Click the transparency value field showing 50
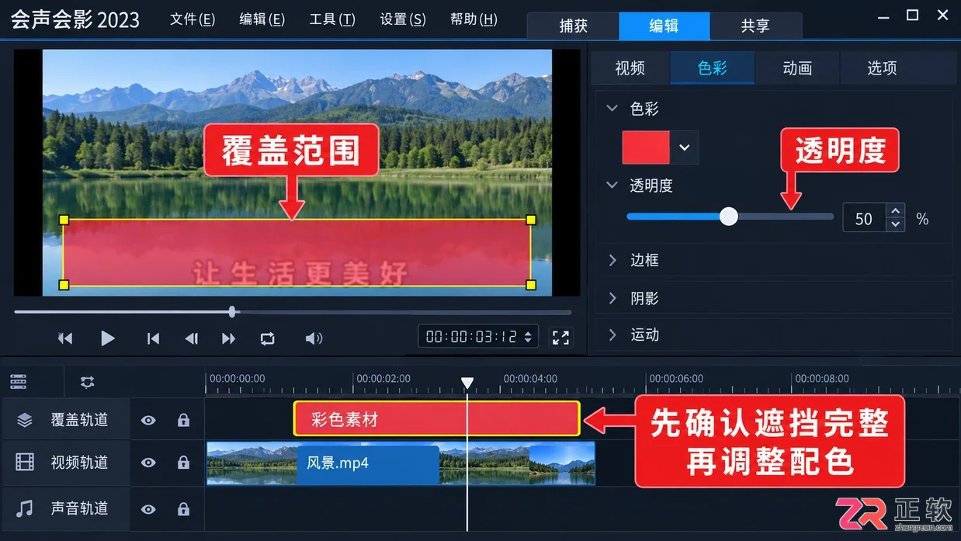961x541 pixels. [x=864, y=219]
